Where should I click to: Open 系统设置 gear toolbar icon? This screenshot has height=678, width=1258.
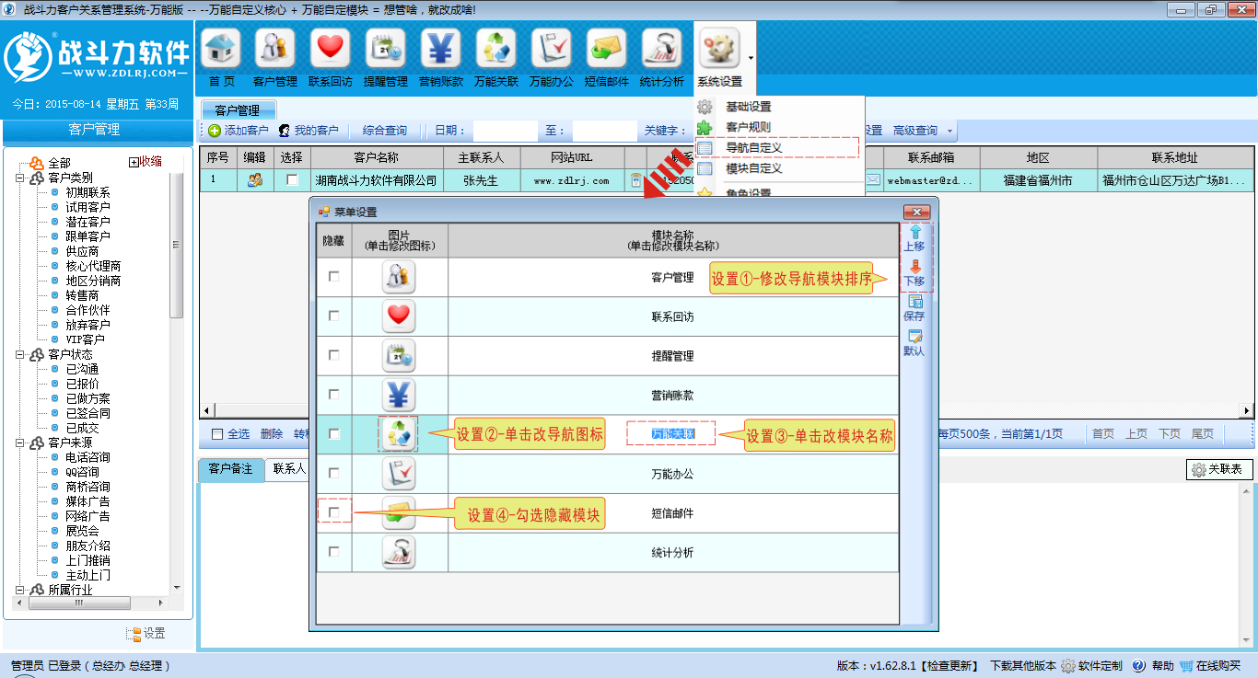(x=719, y=49)
